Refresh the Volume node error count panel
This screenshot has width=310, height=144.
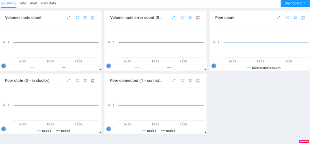[x=183, y=17]
